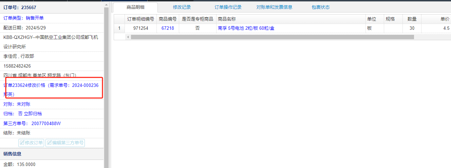Click the 是否是专柜商品 column header

198,19
